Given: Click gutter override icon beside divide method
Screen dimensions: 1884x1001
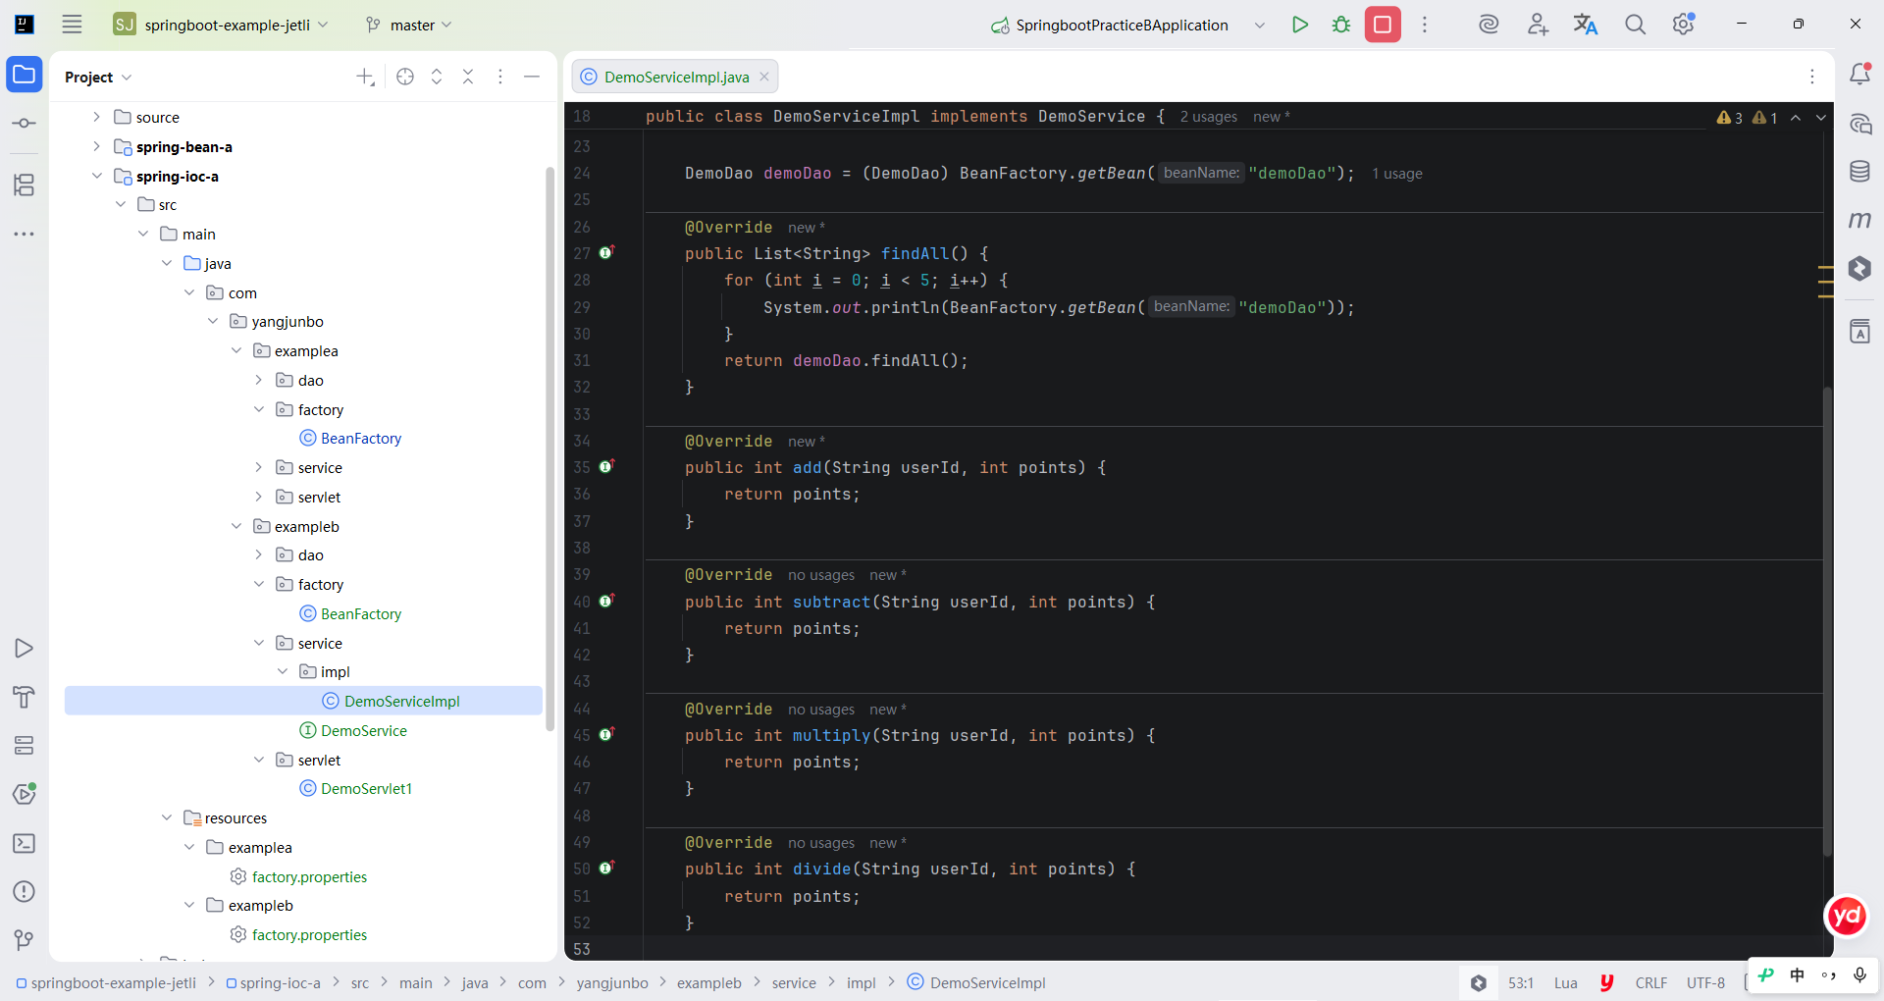Looking at the screenshot, I should [606, 869].
